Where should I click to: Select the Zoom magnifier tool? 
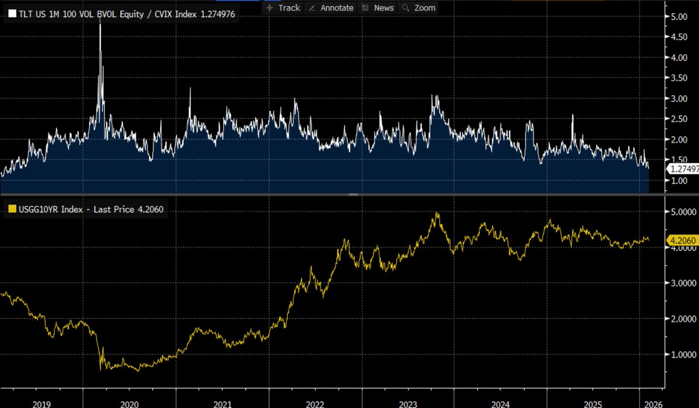point(418,8)
